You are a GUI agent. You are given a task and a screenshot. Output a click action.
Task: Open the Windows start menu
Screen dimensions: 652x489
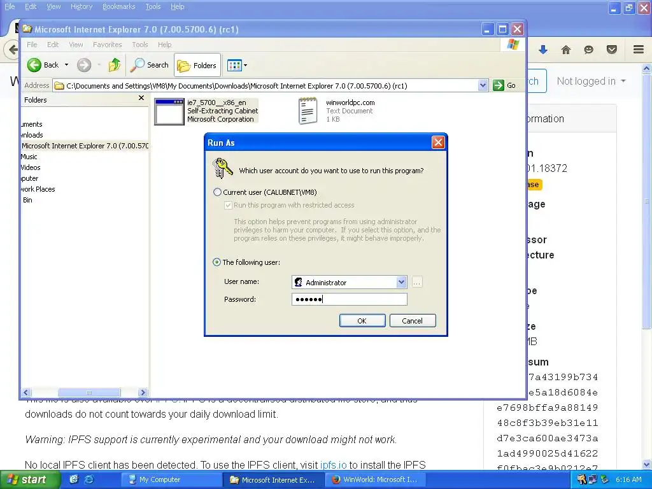(x=30, y=480)
